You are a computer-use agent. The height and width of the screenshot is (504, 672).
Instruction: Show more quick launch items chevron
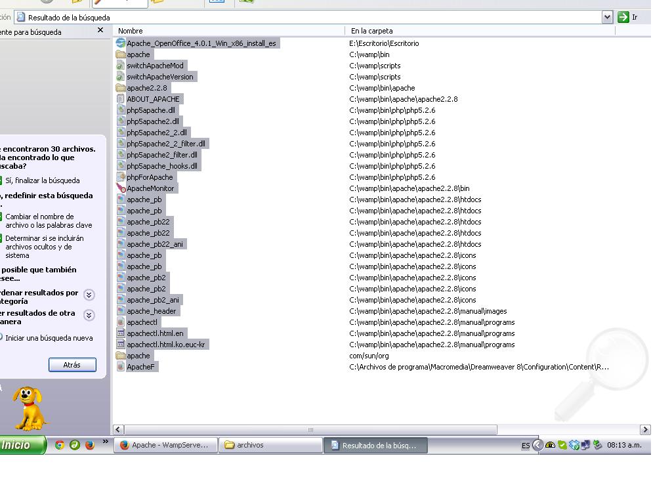(x=106, y=442)
